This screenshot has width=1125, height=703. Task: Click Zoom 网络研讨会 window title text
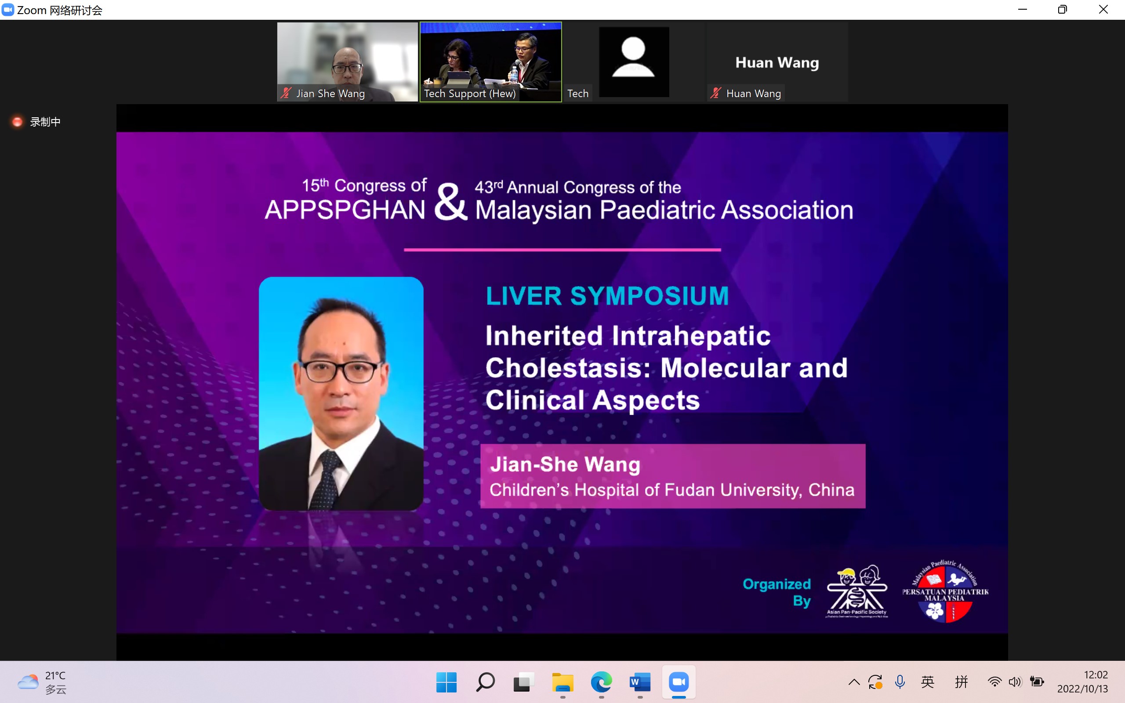pos(59,10)
